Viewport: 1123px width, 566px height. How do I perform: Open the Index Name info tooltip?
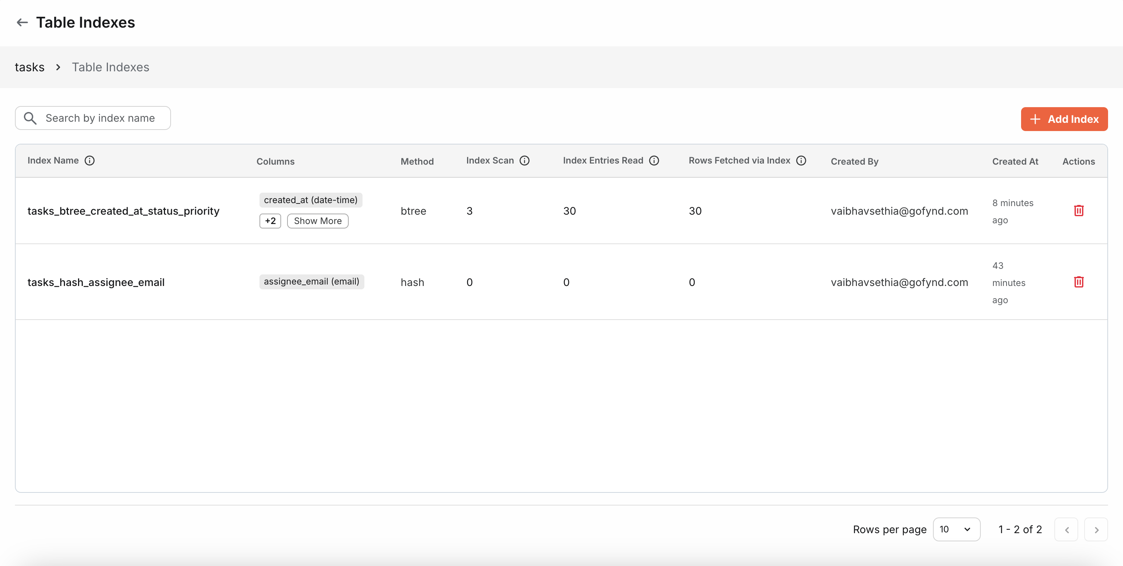pos(90,161)
